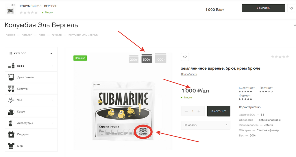Go to Фильтр in the breadcrumbs
296x157 pixels.
coord(57,35)
